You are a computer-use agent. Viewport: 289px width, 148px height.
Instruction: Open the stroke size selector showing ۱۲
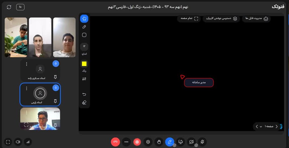point(84,46)
